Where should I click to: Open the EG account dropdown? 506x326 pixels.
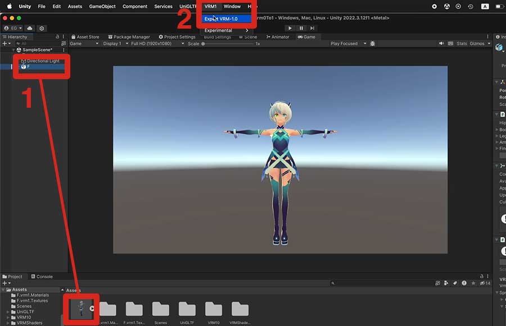tap(12, 29)
